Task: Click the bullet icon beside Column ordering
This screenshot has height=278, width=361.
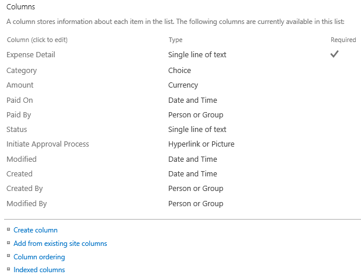Action: (8, 256)
